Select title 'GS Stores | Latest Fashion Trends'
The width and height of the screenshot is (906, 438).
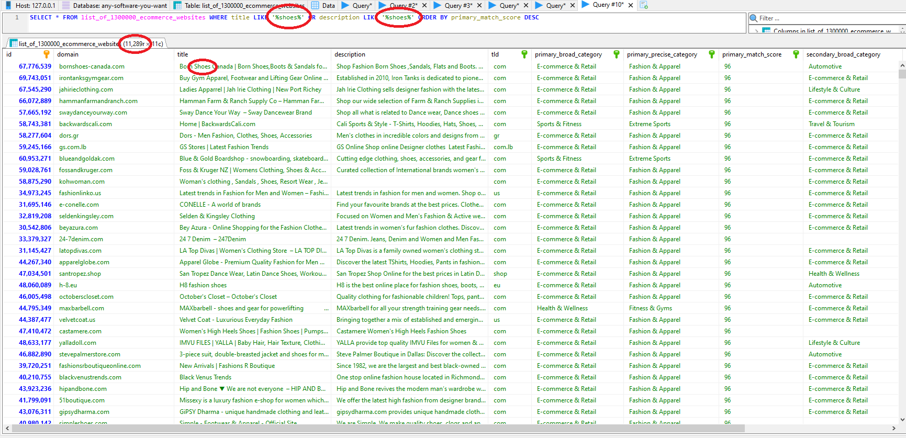point(253,147)
